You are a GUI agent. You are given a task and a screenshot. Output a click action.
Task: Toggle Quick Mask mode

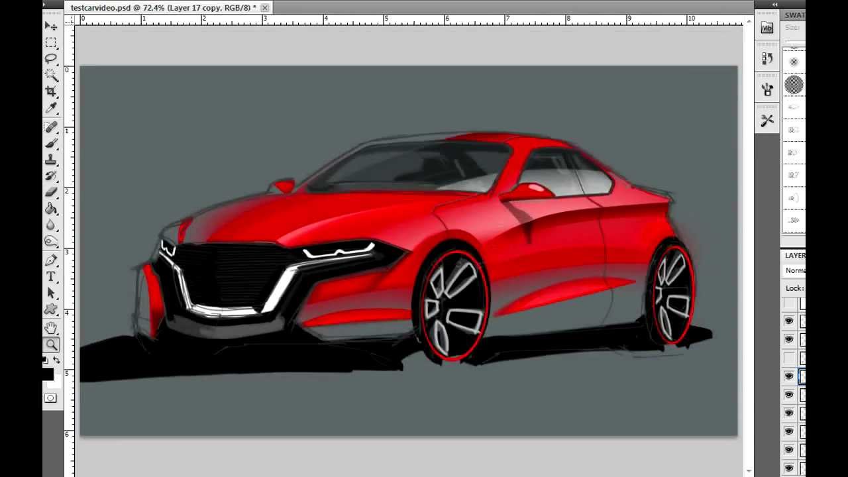click(x=51, y=398)
